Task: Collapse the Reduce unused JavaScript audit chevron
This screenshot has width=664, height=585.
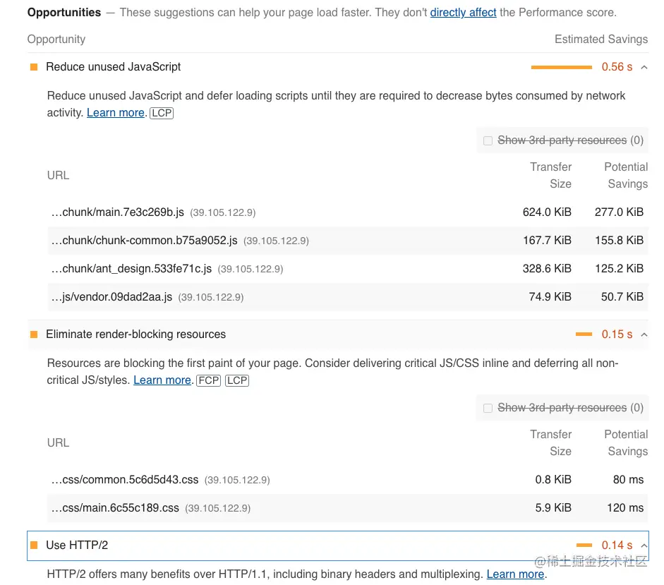Action: [x=644, y=67]
